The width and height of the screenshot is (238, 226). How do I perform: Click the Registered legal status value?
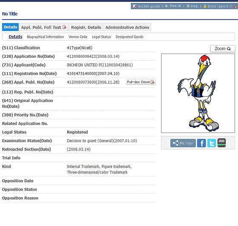click(77, 132)
